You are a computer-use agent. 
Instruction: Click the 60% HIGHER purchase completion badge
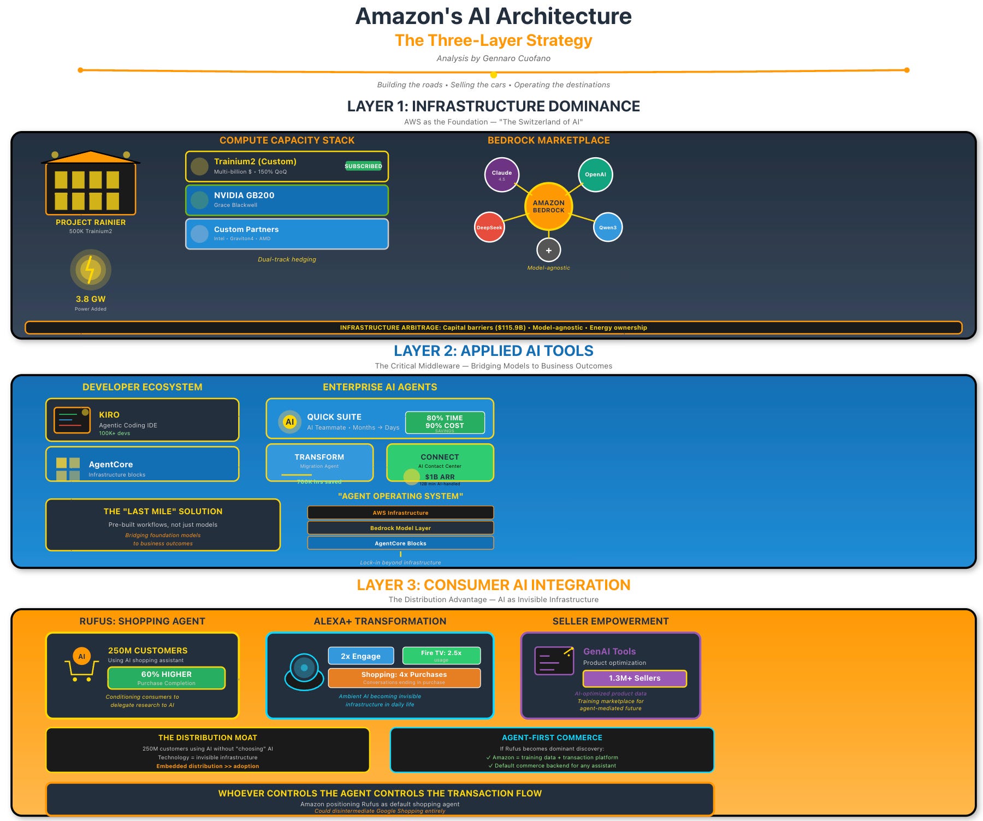167,678
